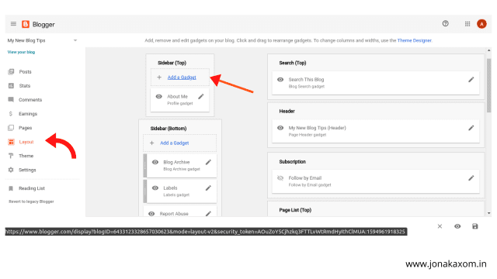Image resolution: width=497 pixels, height=279 pixels.
Task: Click the layout vertical scrollbar
Action: tap(489, 84)
